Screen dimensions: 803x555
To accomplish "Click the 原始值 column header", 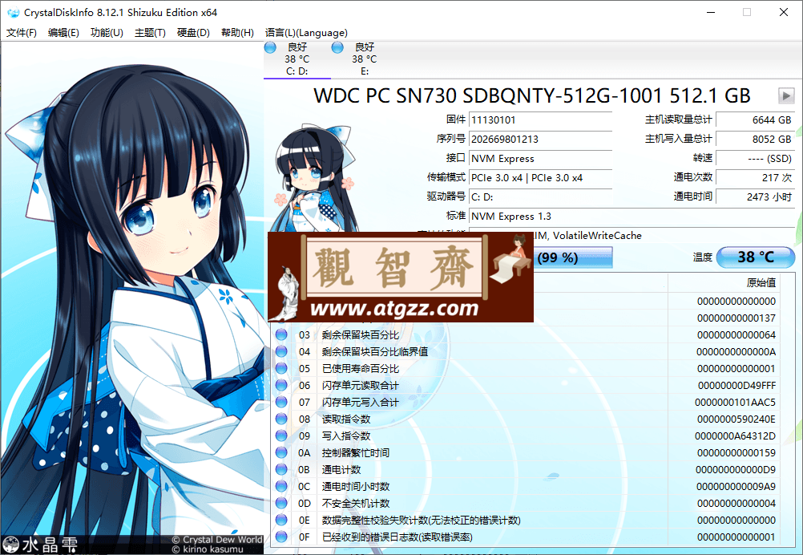I will [x=724, y=282].
